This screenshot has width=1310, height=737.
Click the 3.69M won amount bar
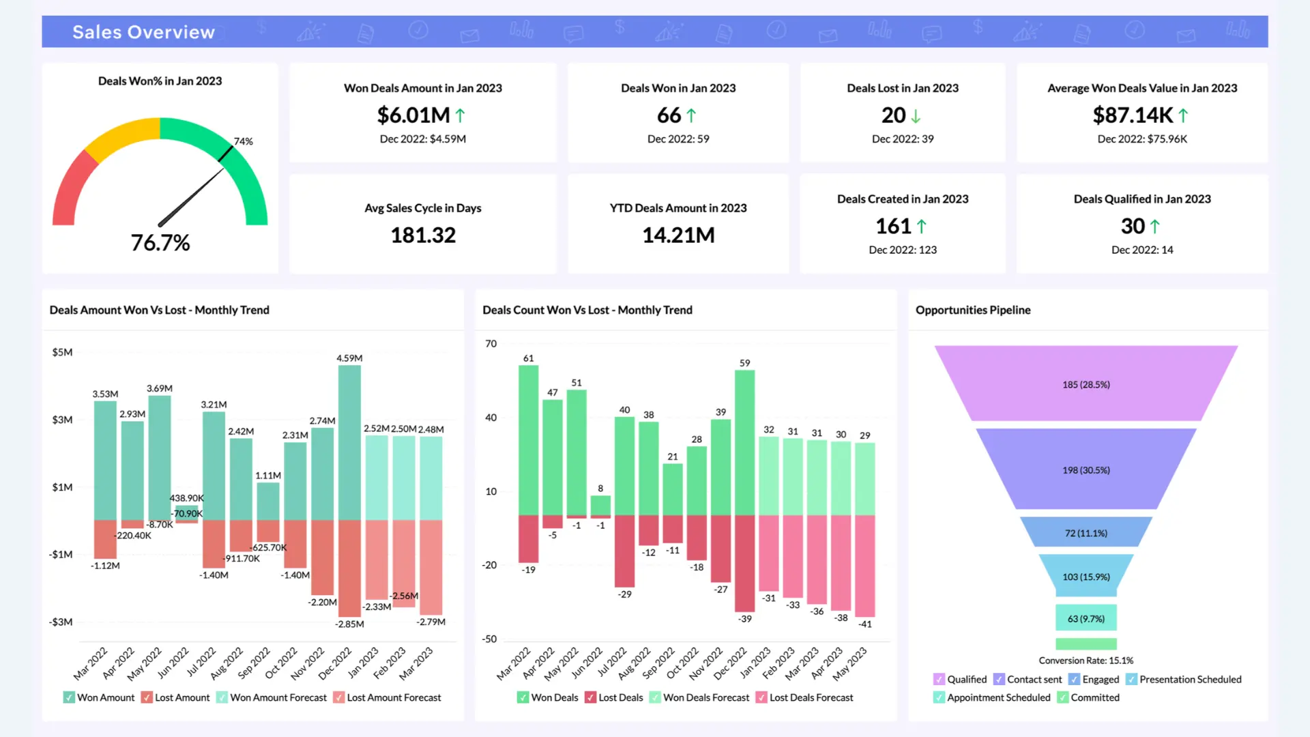coord(160,458)
